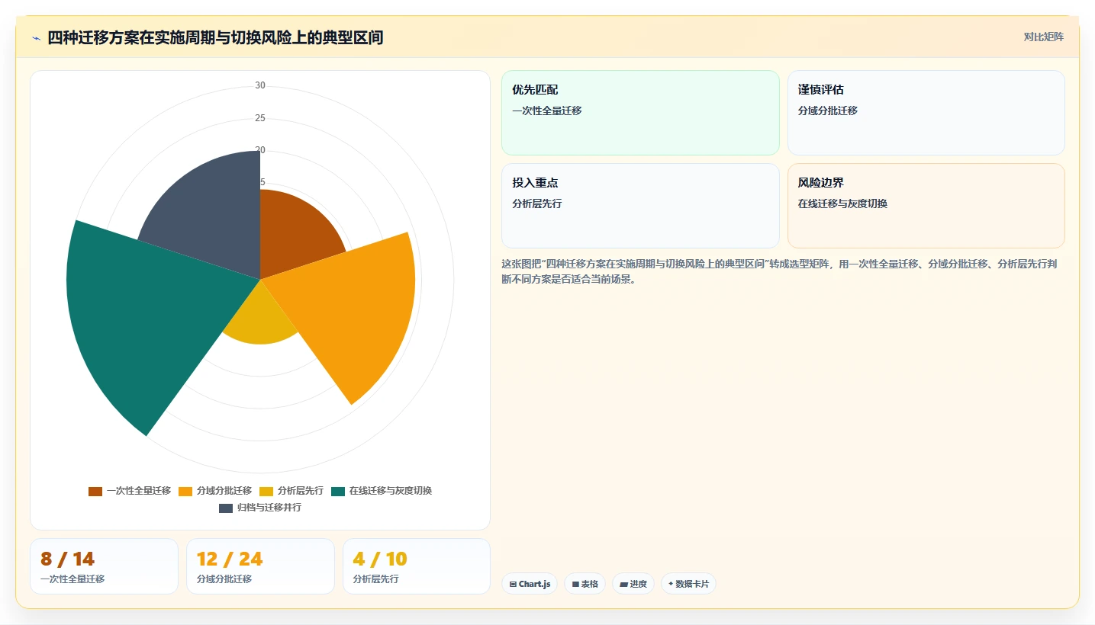Click the 表格 tag

click(585, 584)
